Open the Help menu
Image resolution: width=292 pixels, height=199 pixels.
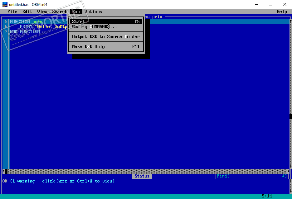[x=282, y=12]
